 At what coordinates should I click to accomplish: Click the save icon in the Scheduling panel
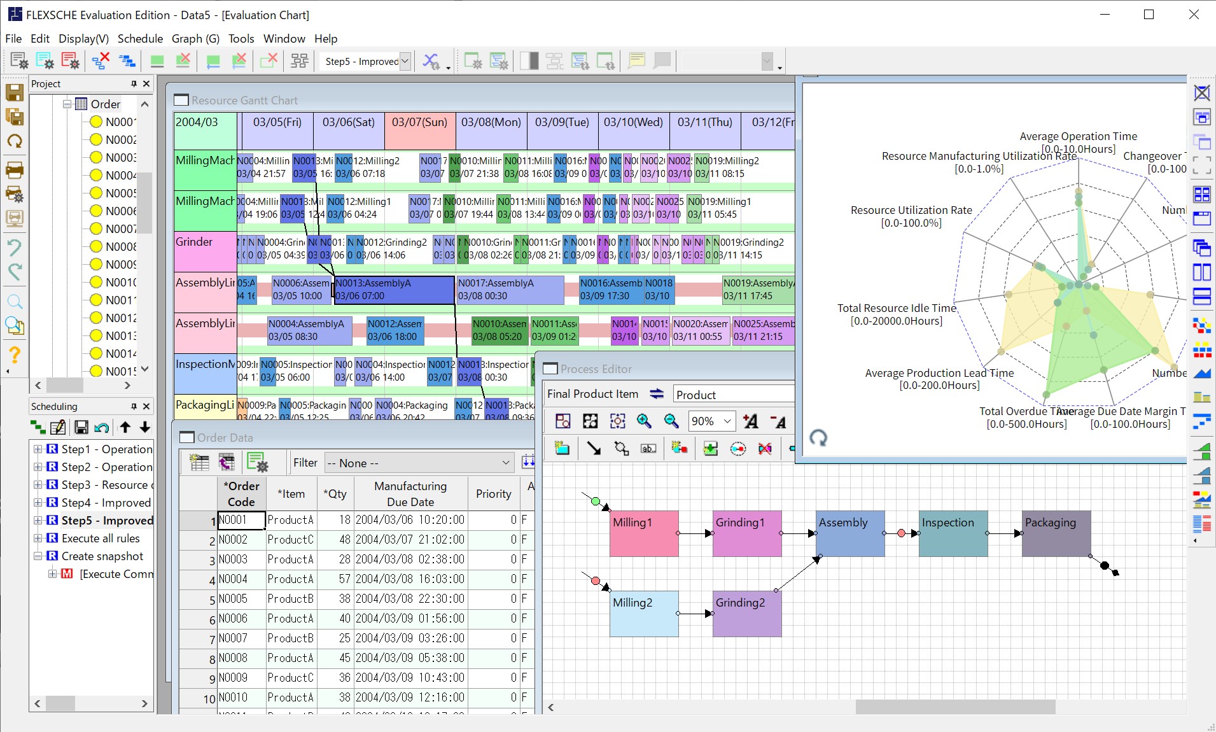click(x=81, y=427)
